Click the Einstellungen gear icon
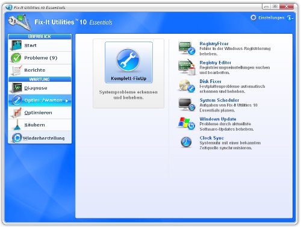The height and width of the screenshot is (227, 301). [x=253, y=17]
